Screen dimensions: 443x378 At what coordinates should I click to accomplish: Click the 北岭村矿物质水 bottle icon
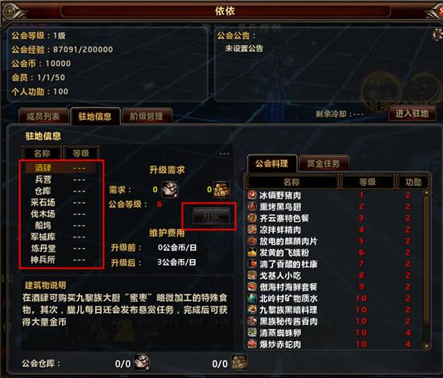[252, 298]
